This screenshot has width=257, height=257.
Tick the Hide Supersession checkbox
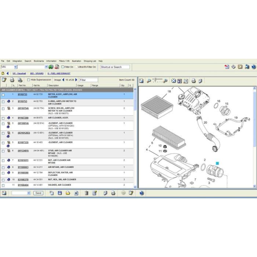pos(29,80)
